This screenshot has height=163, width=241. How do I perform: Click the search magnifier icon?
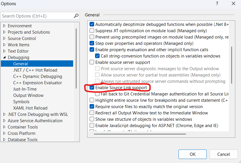[76, 16]
